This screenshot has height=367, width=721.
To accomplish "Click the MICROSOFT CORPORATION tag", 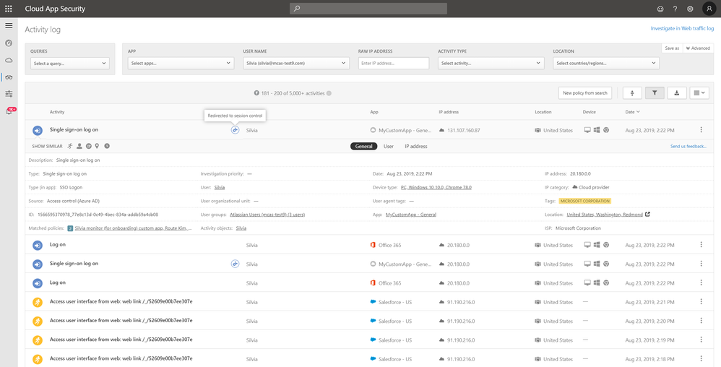I will click(x=585, y=201).
